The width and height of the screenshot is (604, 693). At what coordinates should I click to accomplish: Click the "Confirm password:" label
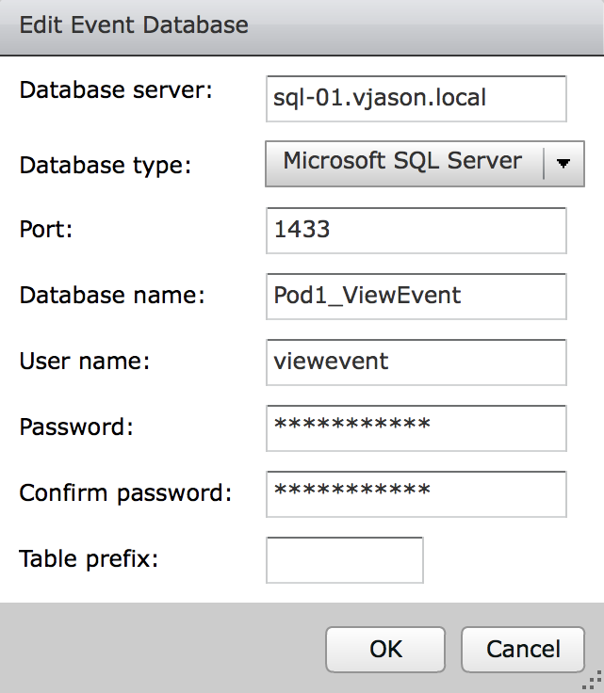coord(125,492)
